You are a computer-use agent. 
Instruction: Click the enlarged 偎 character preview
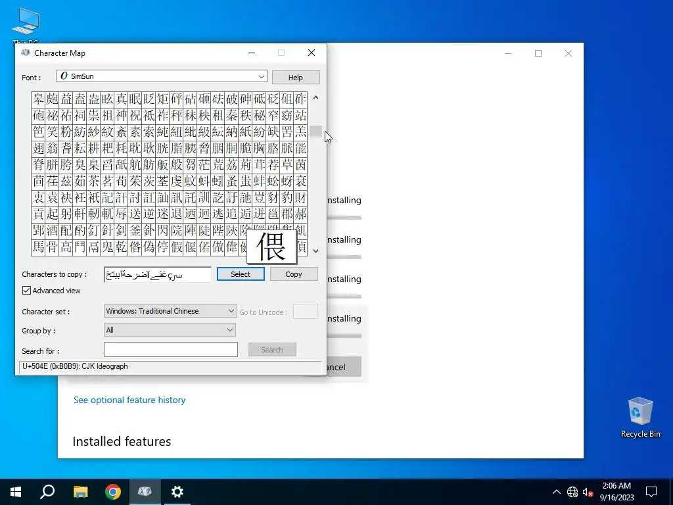tap(271, 247)
